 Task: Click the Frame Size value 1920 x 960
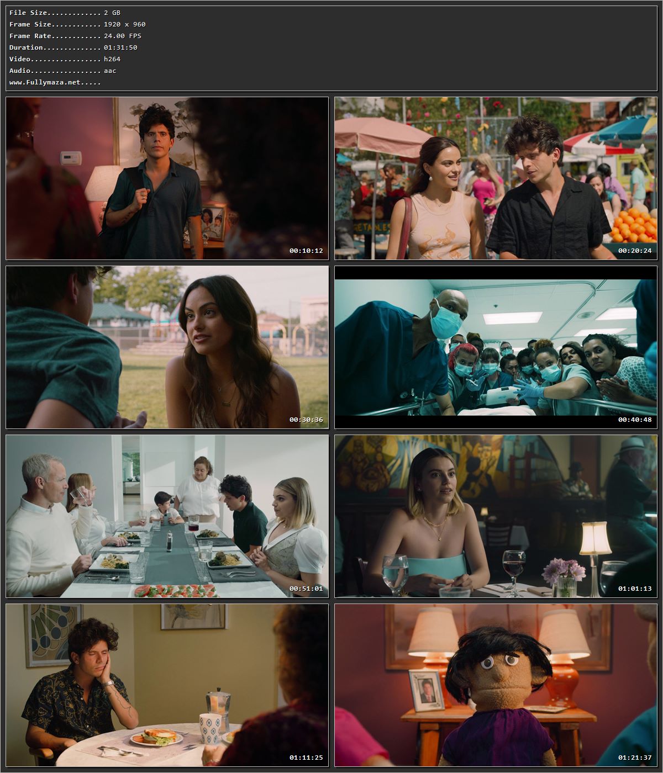click(x=125, y=24)
